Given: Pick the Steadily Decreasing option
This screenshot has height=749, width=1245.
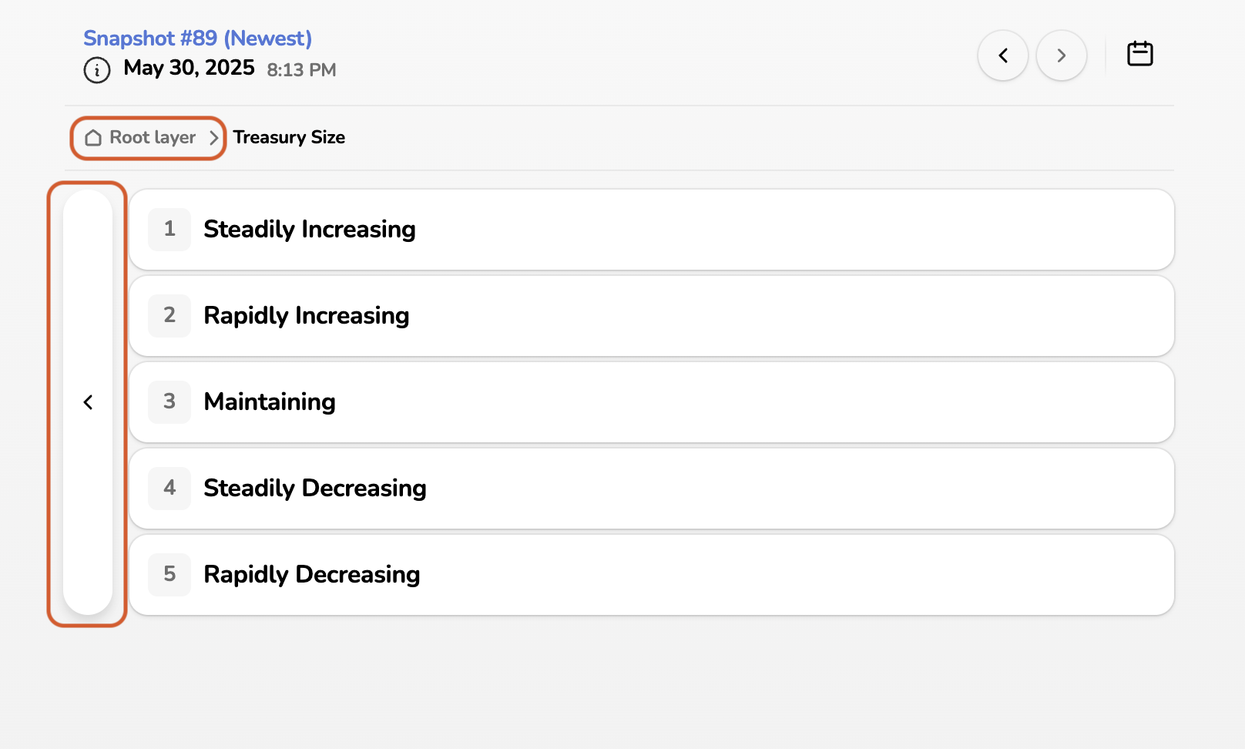Looking at the screenshot, I should click(x=314, y=489).
